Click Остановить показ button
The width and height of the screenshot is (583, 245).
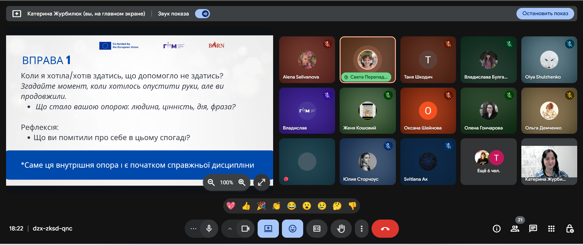(x=545, y=14)
